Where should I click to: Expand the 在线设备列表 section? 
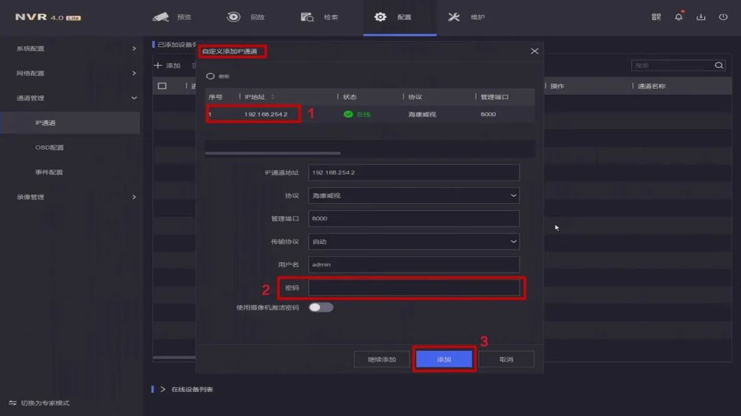(x=163, y=389)
